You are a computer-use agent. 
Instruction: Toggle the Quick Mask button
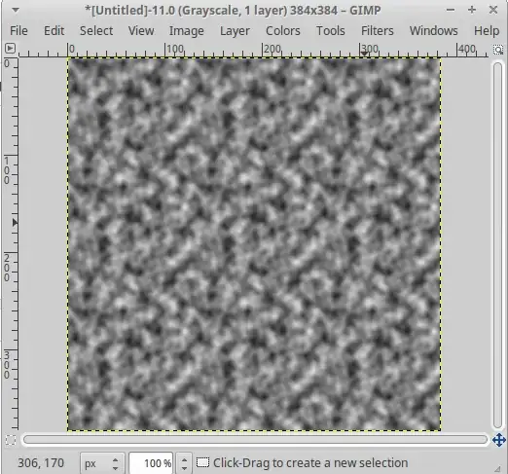click(11, 440)
